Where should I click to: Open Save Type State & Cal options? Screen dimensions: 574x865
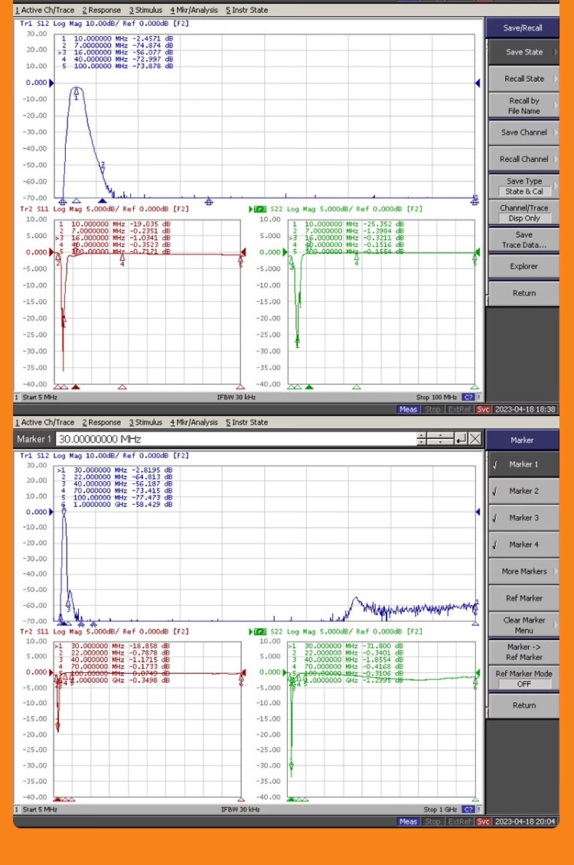click(x=524, y=186)
